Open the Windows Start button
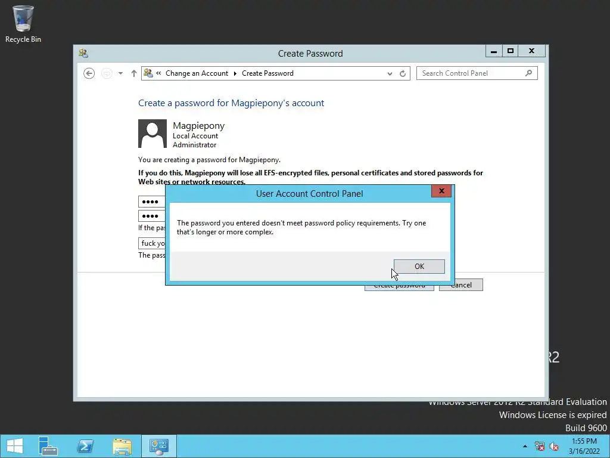The image size is (610, 458). click(x=15, y=446)
